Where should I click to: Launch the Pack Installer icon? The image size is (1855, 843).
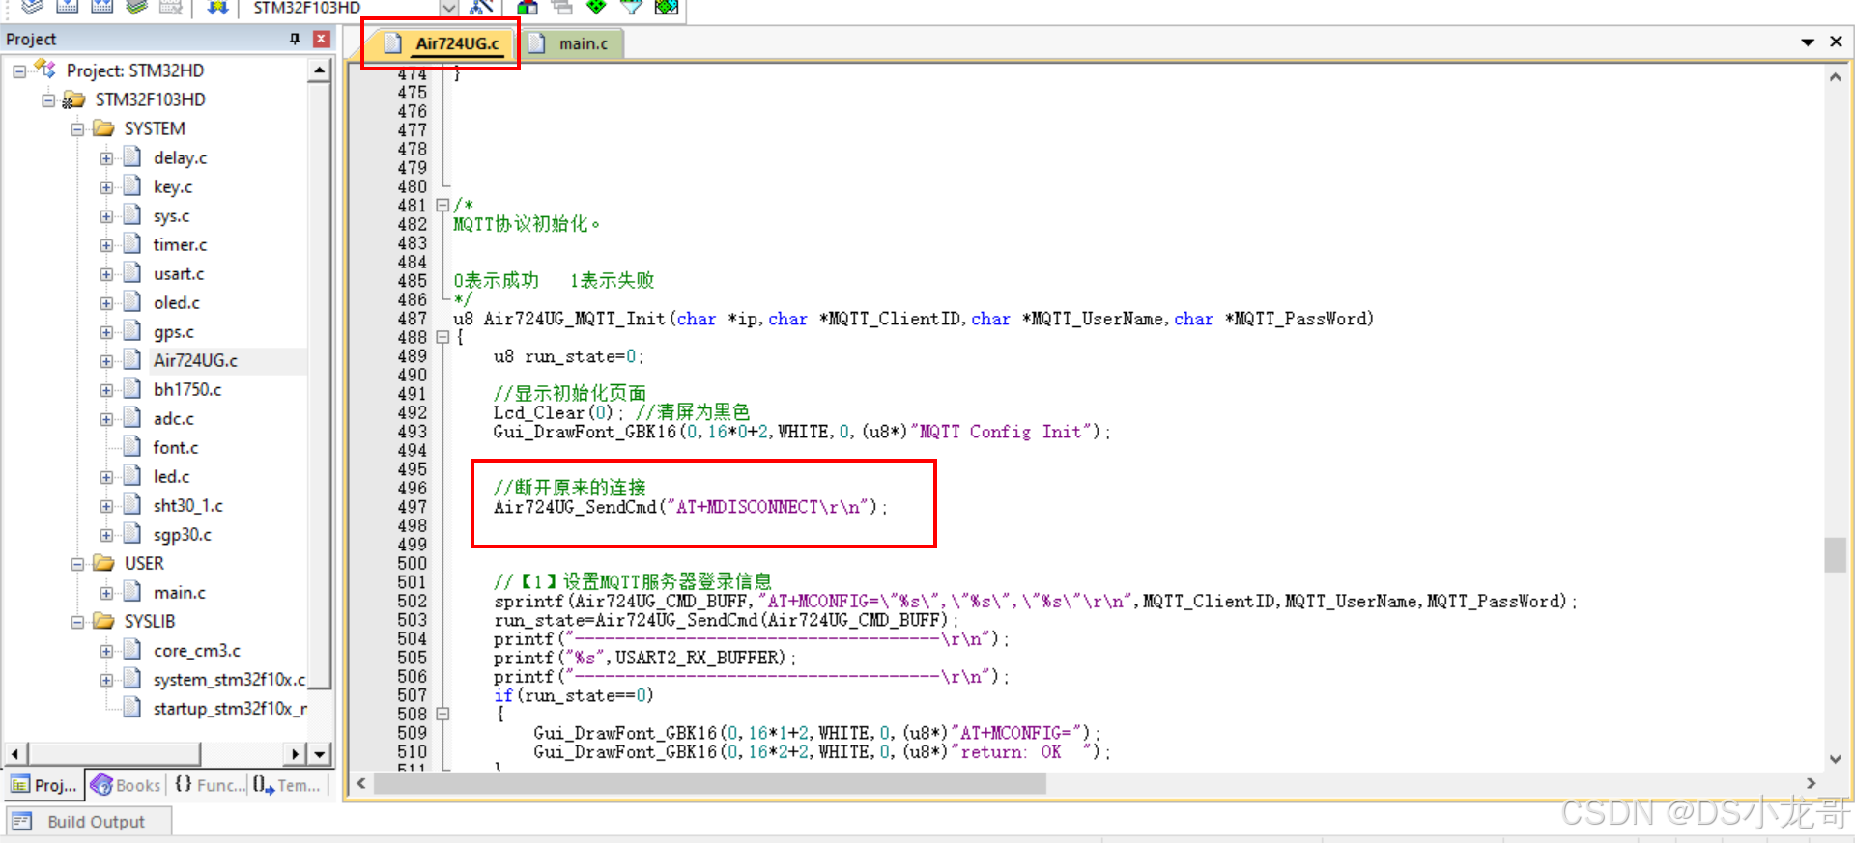coord(667,8)
